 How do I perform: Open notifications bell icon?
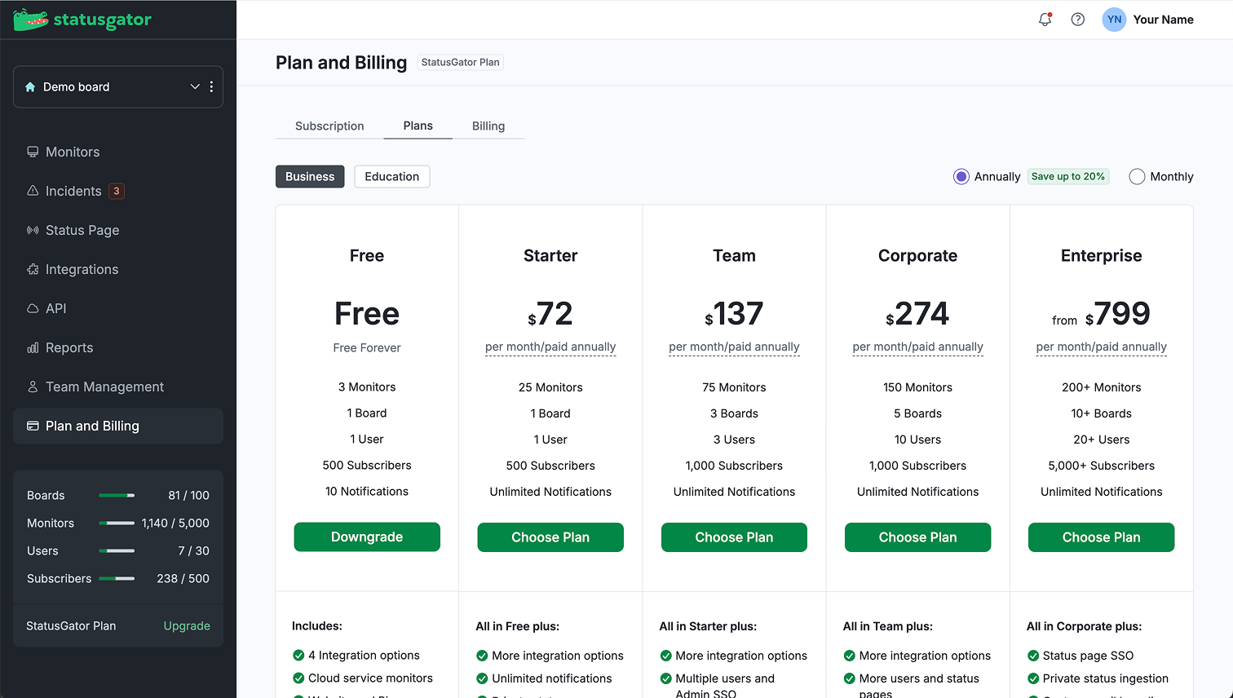tap(1045, 20)
